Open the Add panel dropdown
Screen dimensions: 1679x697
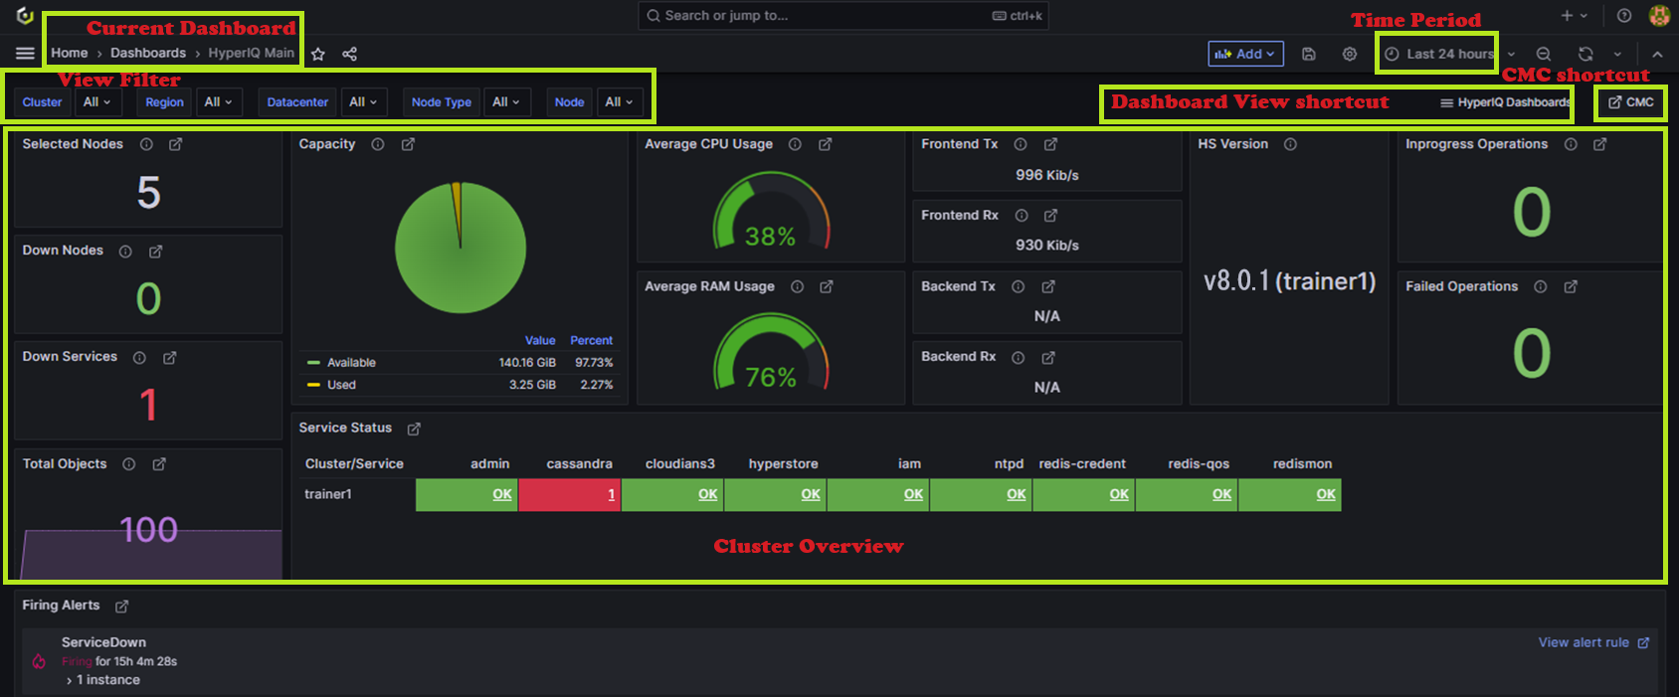[x=1245, y=54]
